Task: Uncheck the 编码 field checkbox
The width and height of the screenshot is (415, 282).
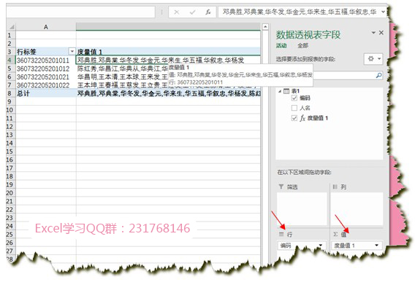Action: 294,98
